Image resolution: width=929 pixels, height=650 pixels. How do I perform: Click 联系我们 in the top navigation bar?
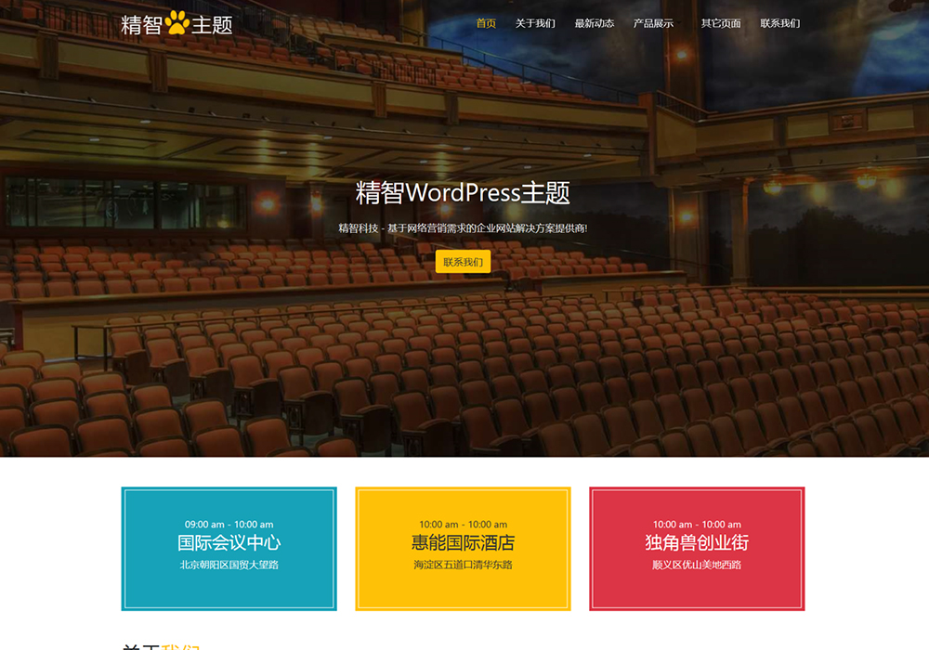(779, 23)
